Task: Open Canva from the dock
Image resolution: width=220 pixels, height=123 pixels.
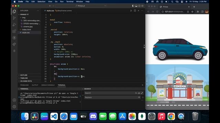Action: [44, 116]
